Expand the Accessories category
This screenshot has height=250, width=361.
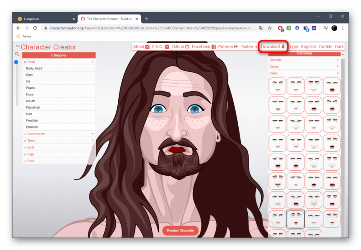click(x=59, y=134)
